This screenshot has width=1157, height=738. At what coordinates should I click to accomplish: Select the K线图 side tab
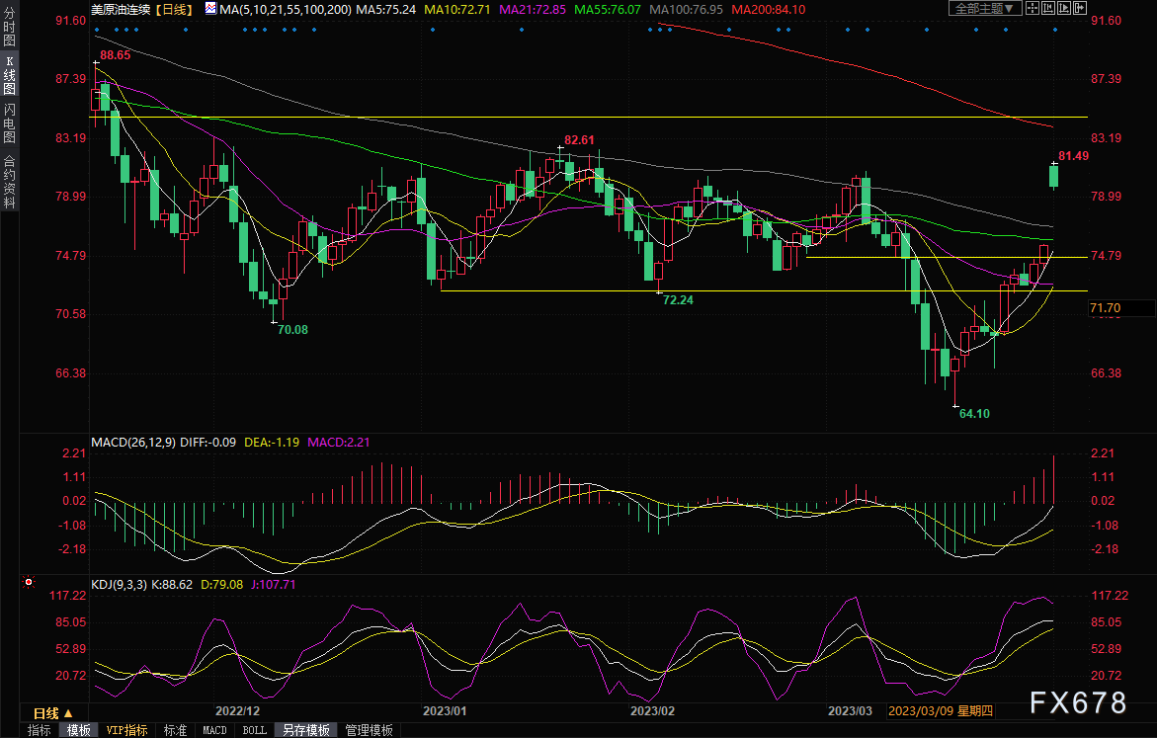click(x=9, y=75)
